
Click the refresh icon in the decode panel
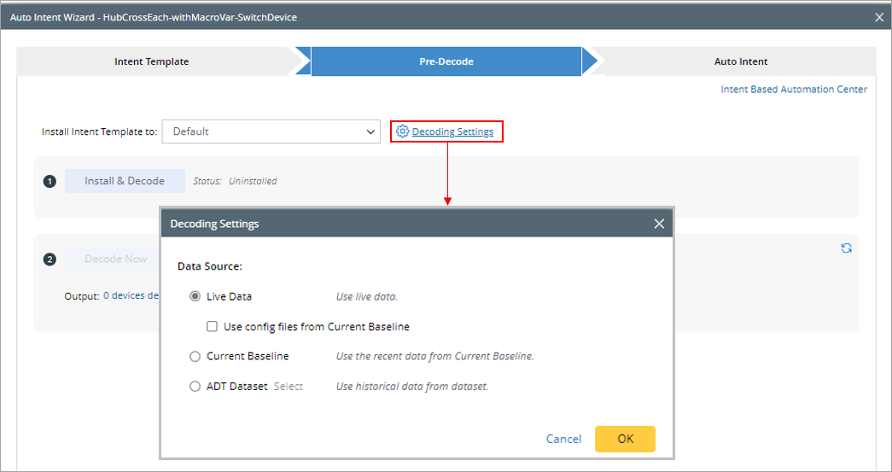pyautogui.click(x=846, y=248)
